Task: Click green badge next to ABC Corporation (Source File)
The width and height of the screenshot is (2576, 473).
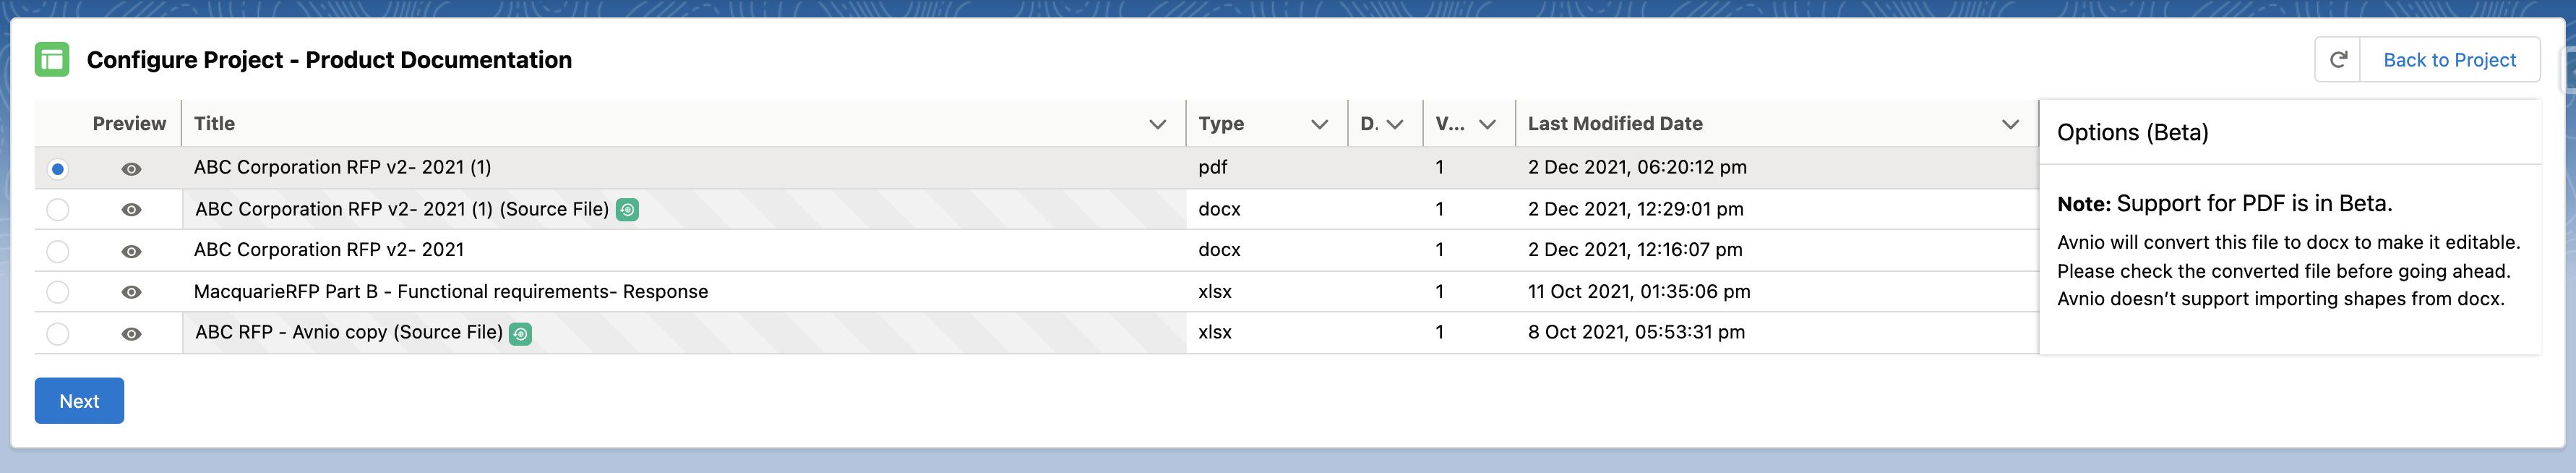Action: coord(627,210)
